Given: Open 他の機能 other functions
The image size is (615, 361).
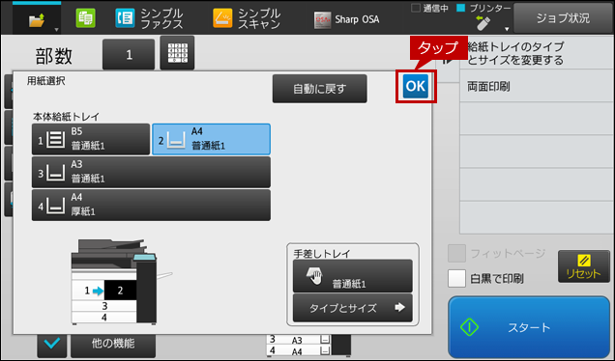Looking at the screenshot, I should (113, 344).
